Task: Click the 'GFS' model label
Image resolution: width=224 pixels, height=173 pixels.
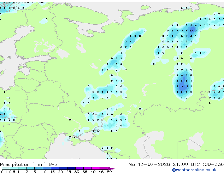Action: point(53,165)
